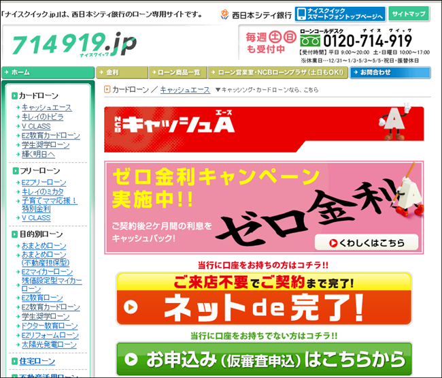Open ローン営業室・NCBローンプラザ tab
The height and width of the screenshot is (378, 442).
point(278,73)
